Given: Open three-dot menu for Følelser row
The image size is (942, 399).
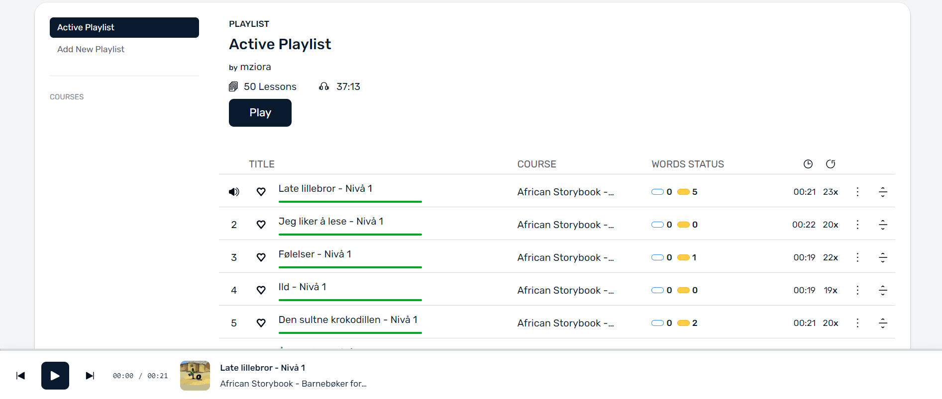Looking at the screenshot, I should pos(857,257).
